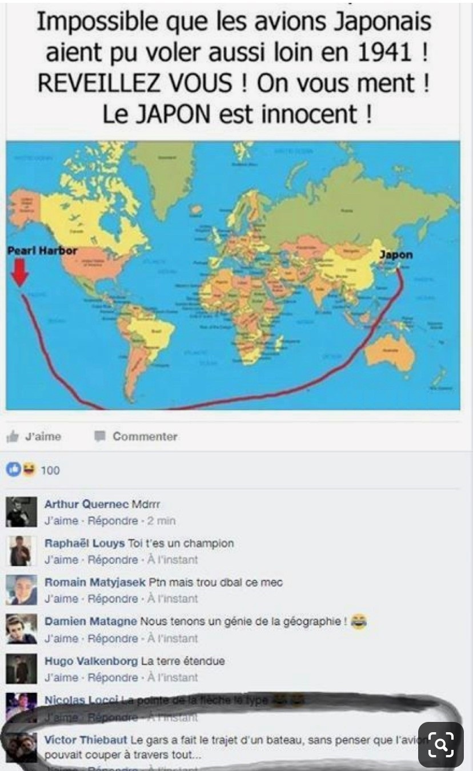Open Arthur Quernec's profile picture
Viewport: 473px width, 771px height.
click(x=22, y=511)
